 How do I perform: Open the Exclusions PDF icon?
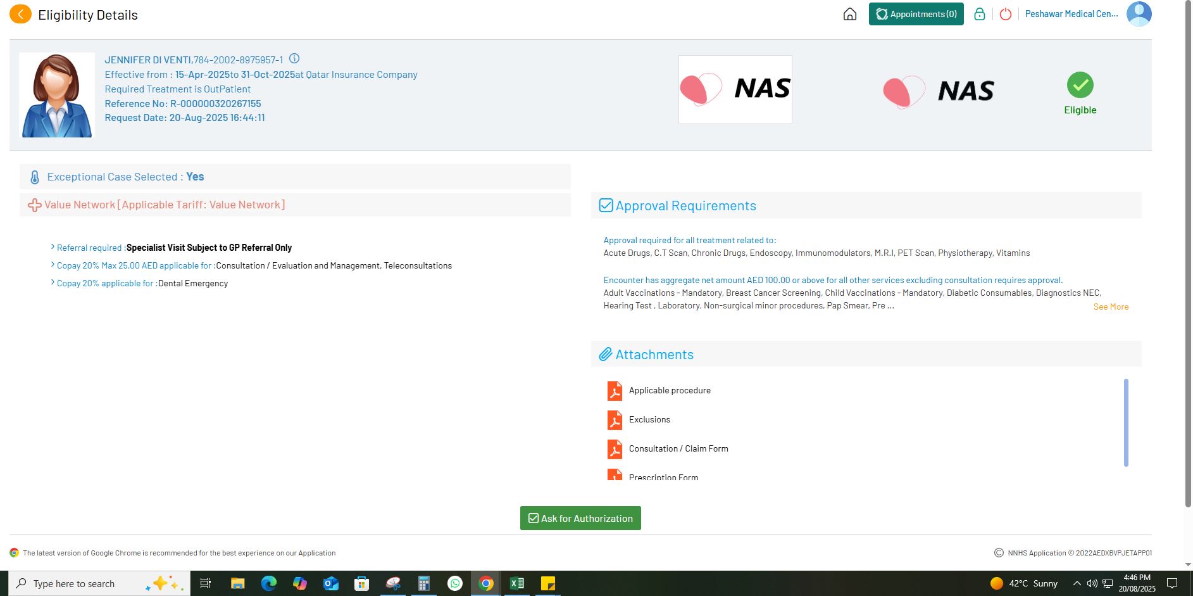coord(615,420)
